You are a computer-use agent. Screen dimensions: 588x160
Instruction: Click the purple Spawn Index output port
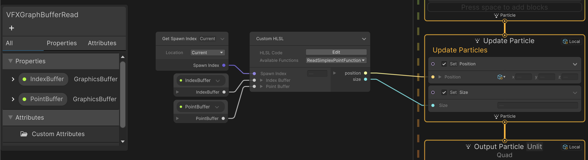(224, 65)
